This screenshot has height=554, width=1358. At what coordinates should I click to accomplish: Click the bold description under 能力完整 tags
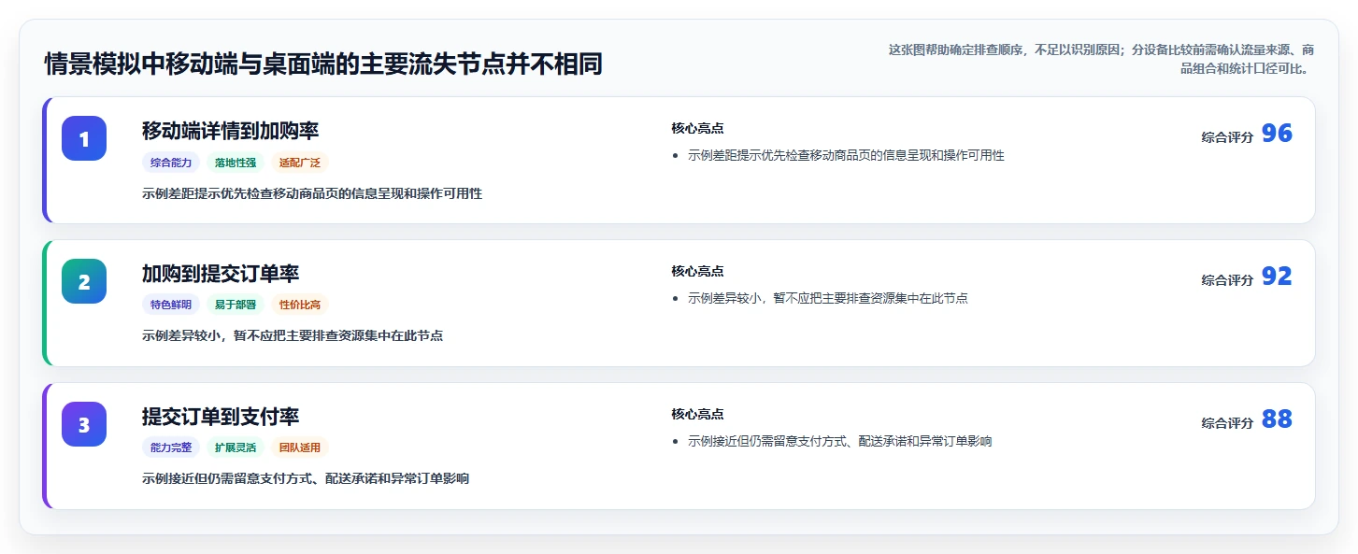[306, 478]
